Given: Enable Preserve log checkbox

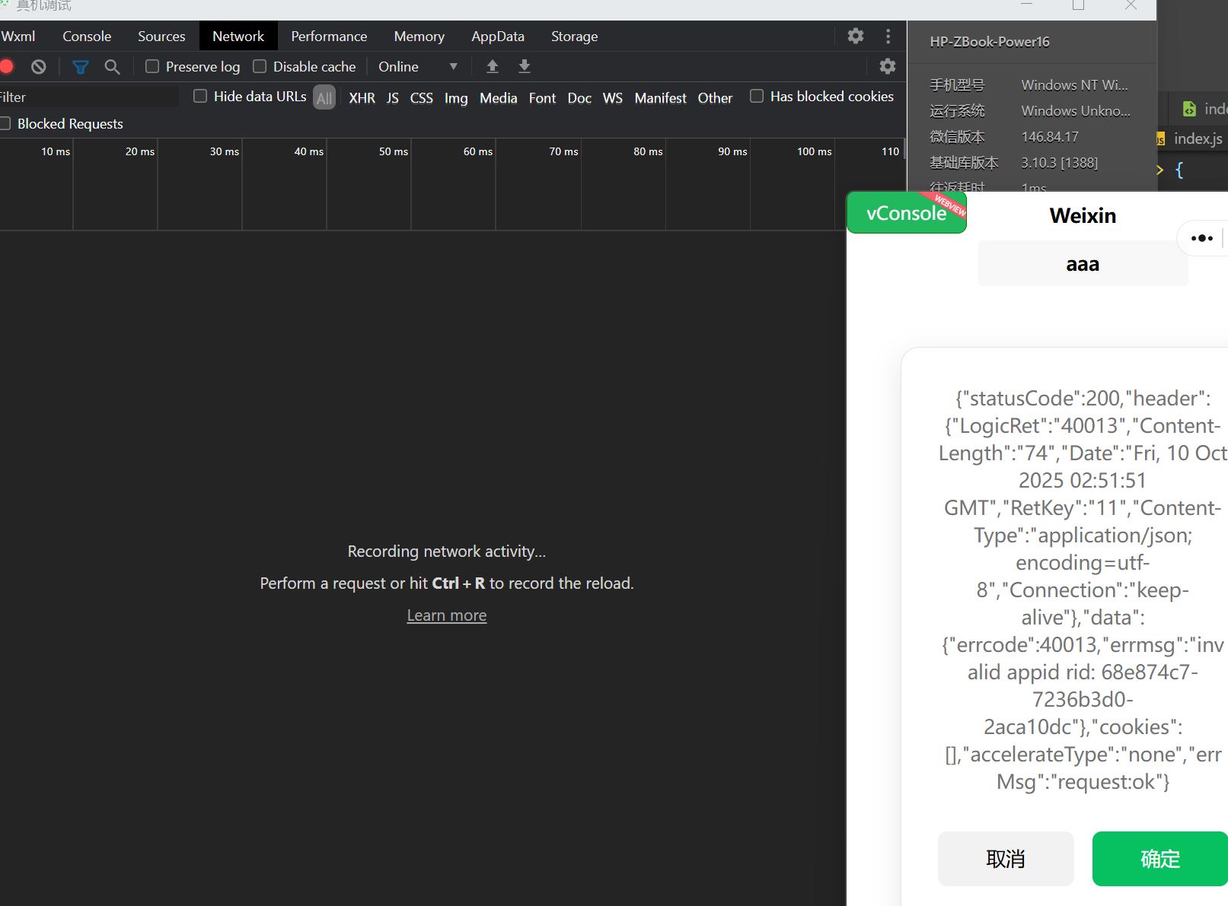Looking at the screenshot, I should click(x=152, y=66).
